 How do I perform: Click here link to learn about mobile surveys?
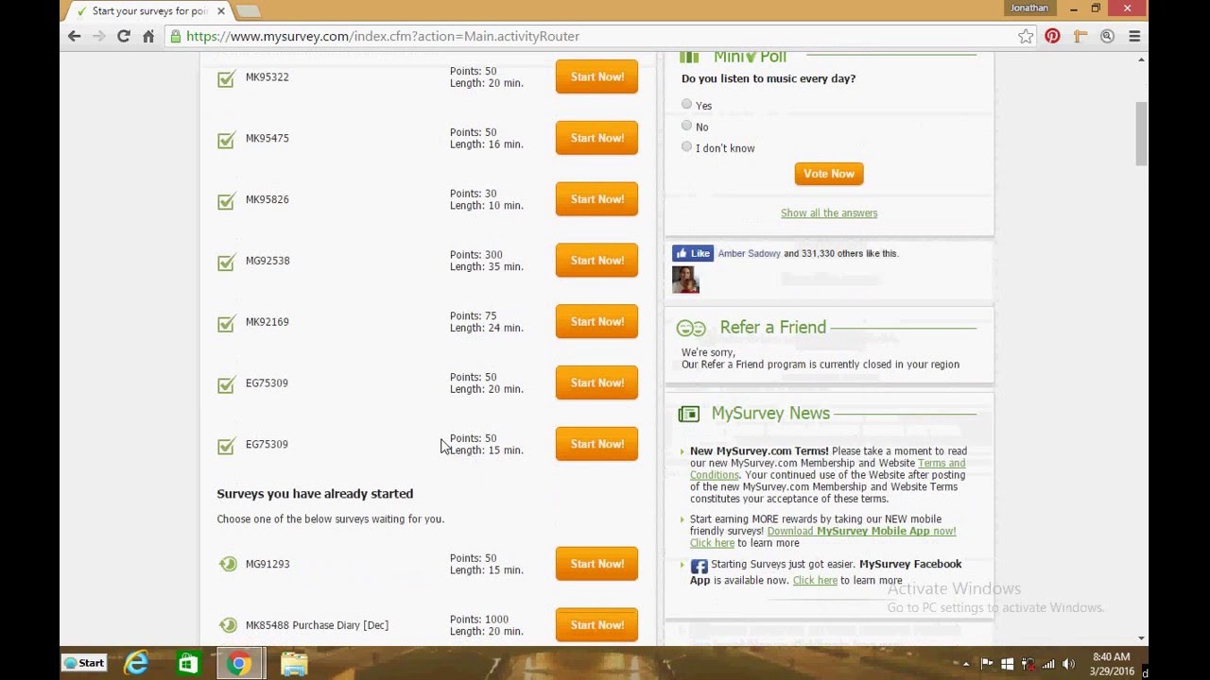(712, 543)
